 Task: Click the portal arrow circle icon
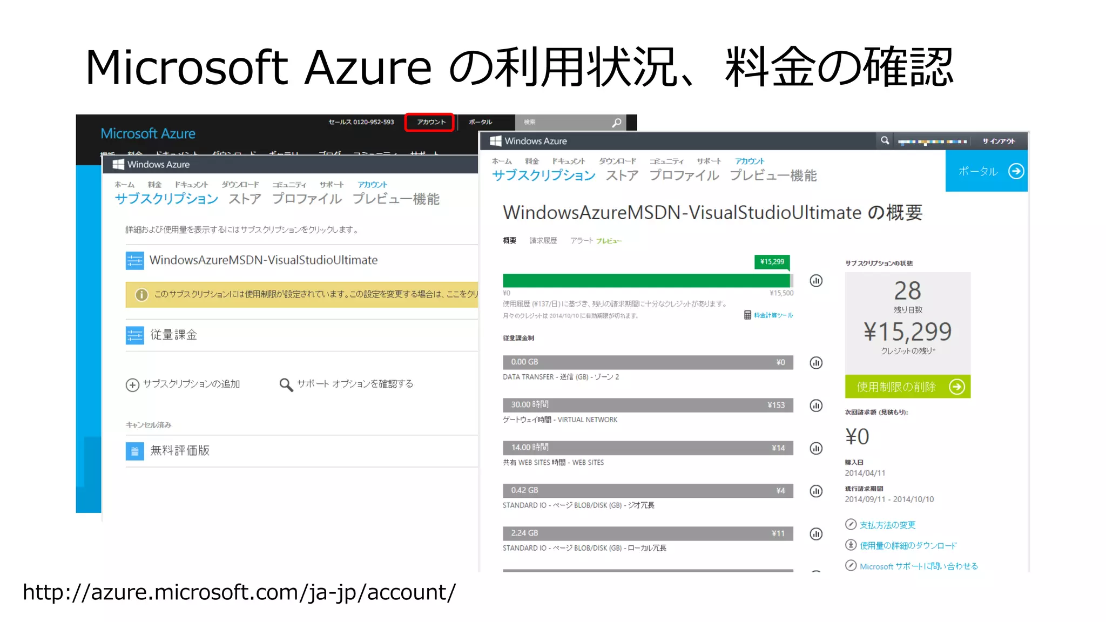coord(1016,171)
